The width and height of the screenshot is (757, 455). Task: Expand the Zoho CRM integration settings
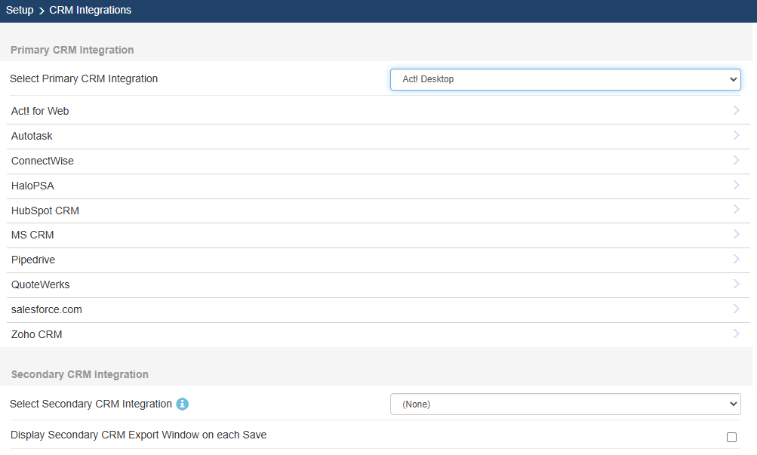click(736, 334)
